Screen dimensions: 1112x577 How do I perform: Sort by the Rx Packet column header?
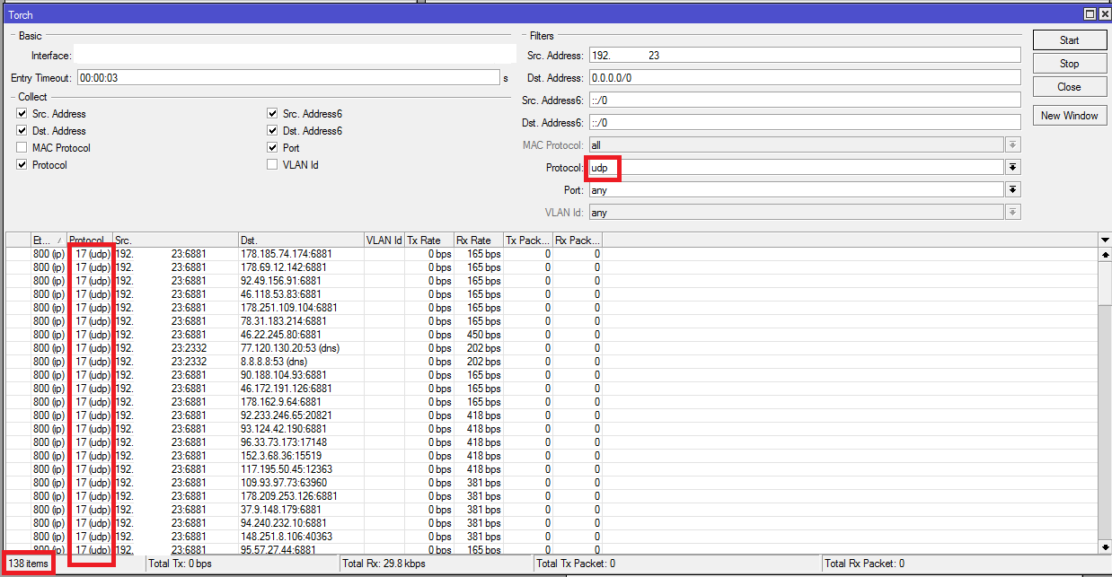click(x=577, y=240)
